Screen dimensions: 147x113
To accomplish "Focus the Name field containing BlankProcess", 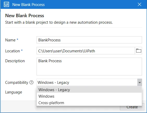I will (x=89, y=40).
